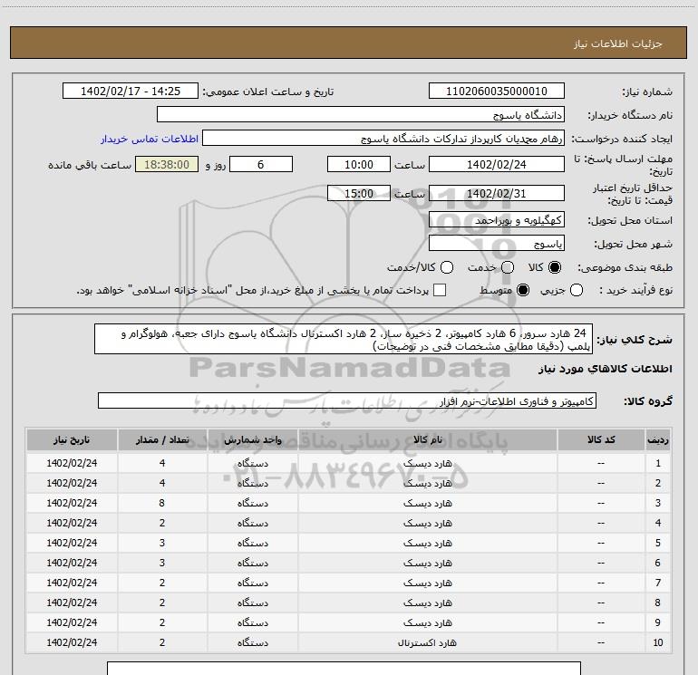Click code cell -- in row 8
The height and width of the screenshot is (675, 698).
601,603
